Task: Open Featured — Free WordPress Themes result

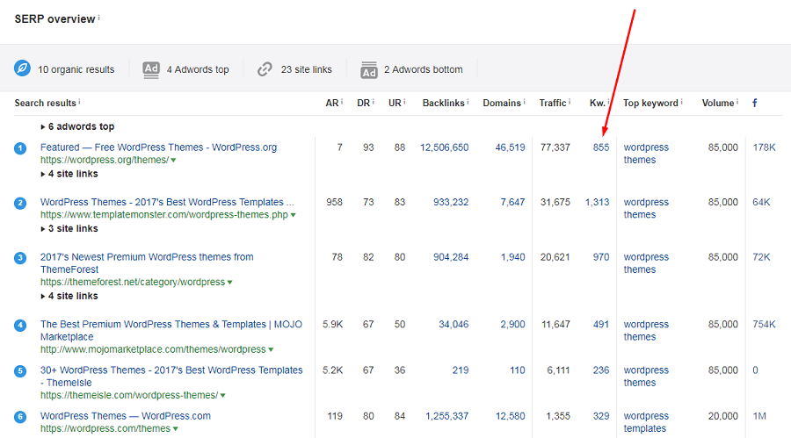Action: coord(158,147)
